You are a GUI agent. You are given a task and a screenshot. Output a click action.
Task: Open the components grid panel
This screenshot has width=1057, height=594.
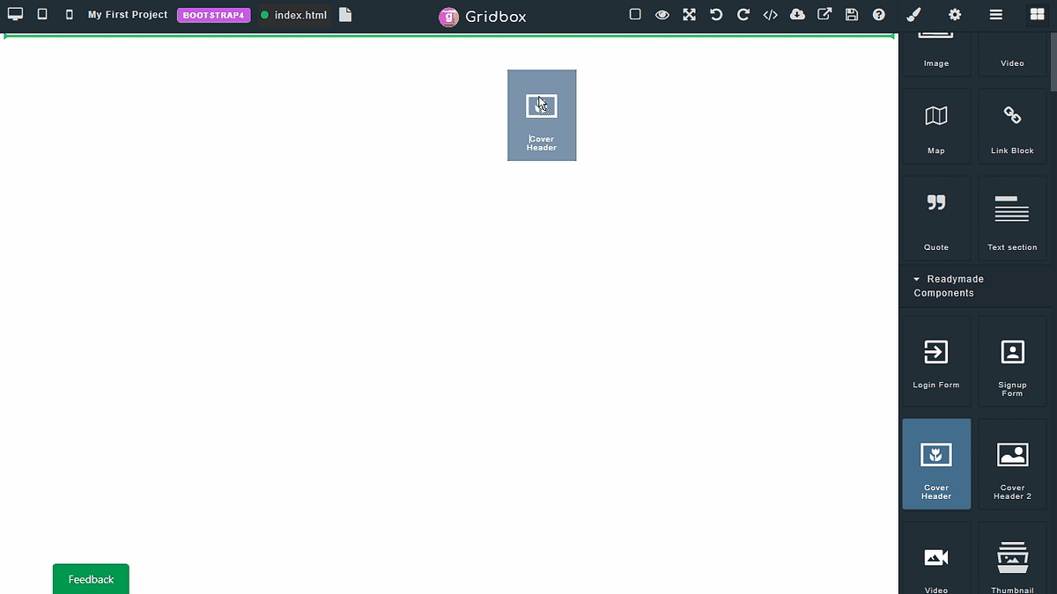1036,14
